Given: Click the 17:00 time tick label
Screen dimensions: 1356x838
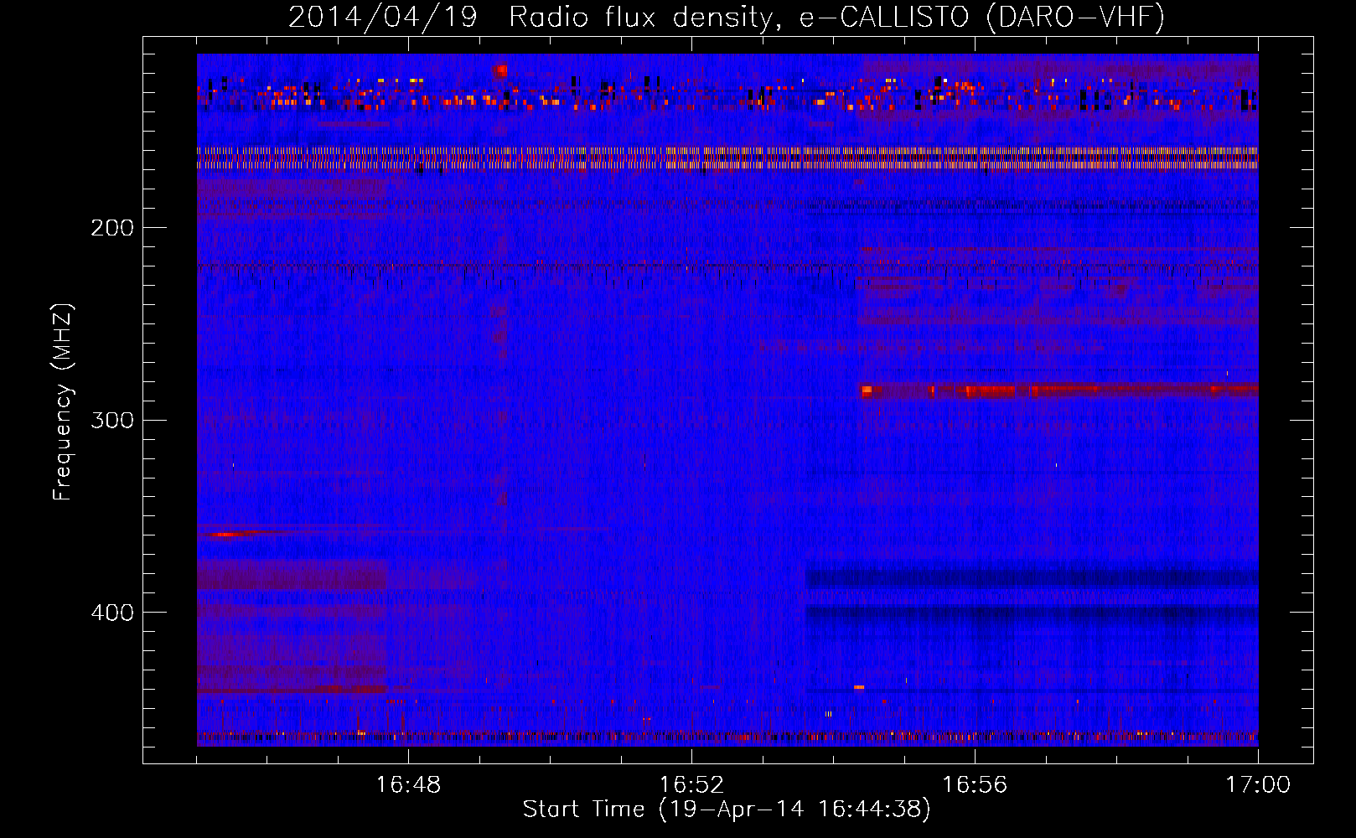Looking at the screenshot, I should point(1258,785).
